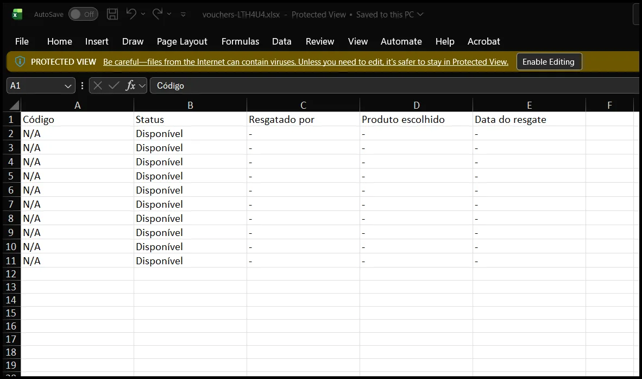The height and width of the screenshot is (379, 642).
Task: Click the Produto escolhido header cell
Action: pos(417,119)
